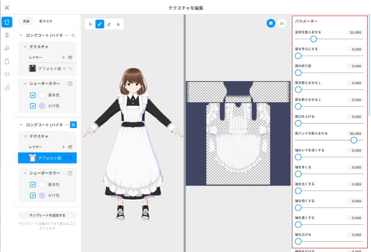Open help for upper シェーダーカラー section
This screenshot has width=371, height=252.
point(70,84)
